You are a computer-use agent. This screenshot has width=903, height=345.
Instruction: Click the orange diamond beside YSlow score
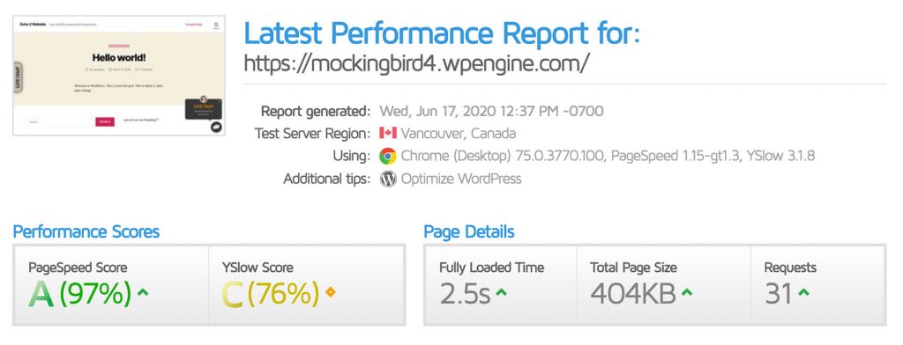[330, 292]
